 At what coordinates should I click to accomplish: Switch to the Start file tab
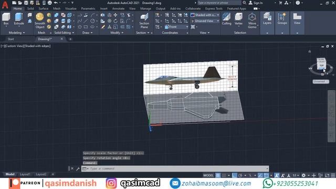pyautogui.click(x=10, y=39)
